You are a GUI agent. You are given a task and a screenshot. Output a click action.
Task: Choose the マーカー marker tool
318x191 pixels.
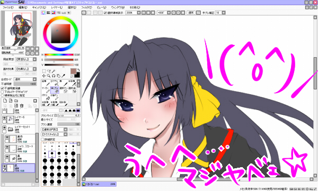(46, 90)
